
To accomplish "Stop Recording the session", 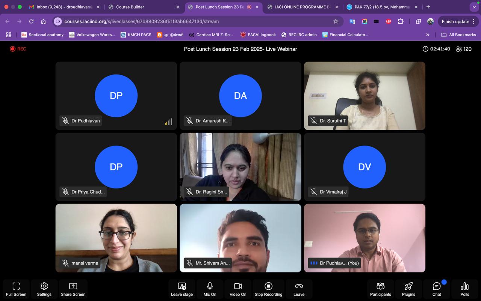I will tap(268, 289).
